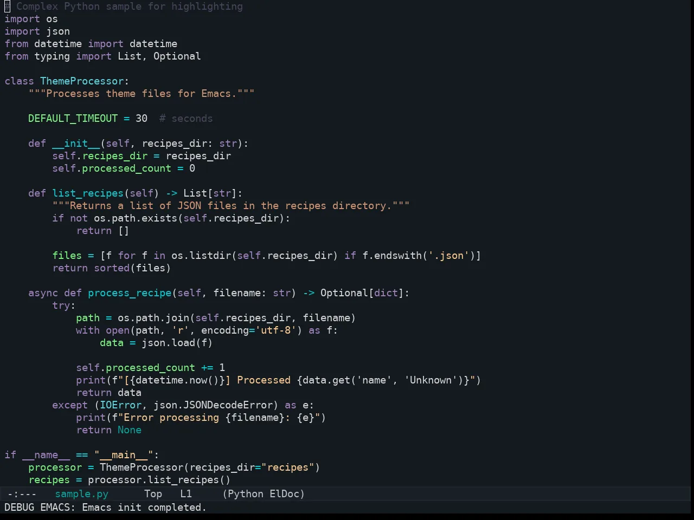Click 'sorted(files)' in the return statement
This screenshot has width=694, height=520.
132,268
